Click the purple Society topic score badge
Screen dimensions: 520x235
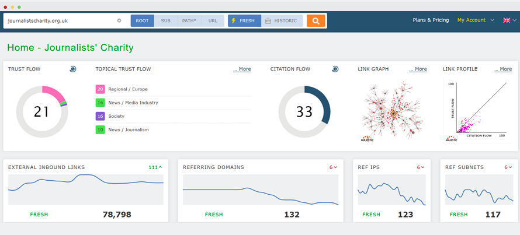pyautogui.click(x=100, y=116)
